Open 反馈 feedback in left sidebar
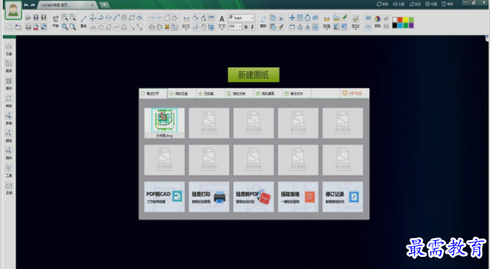This screenshot has height=269, width=490. pos(9,189)
